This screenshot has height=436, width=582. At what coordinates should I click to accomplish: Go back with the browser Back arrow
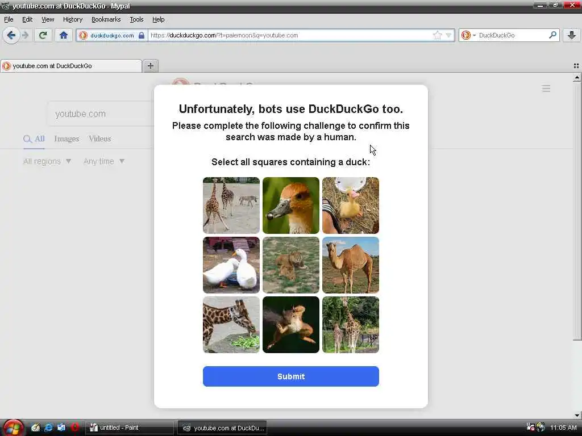click(x=11, y=35)
